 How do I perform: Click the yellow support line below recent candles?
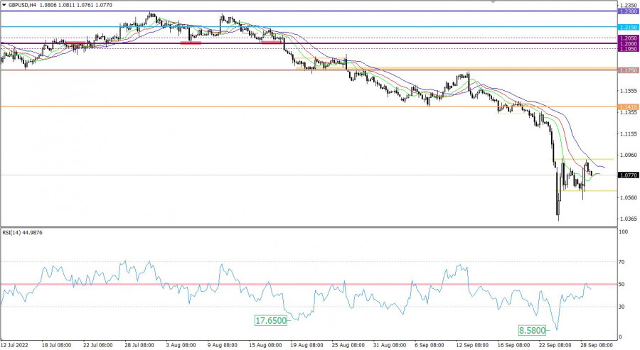tap(583, 190)
